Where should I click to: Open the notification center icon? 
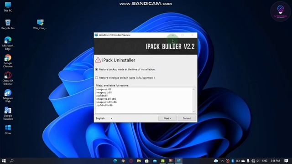click(286, 161)
